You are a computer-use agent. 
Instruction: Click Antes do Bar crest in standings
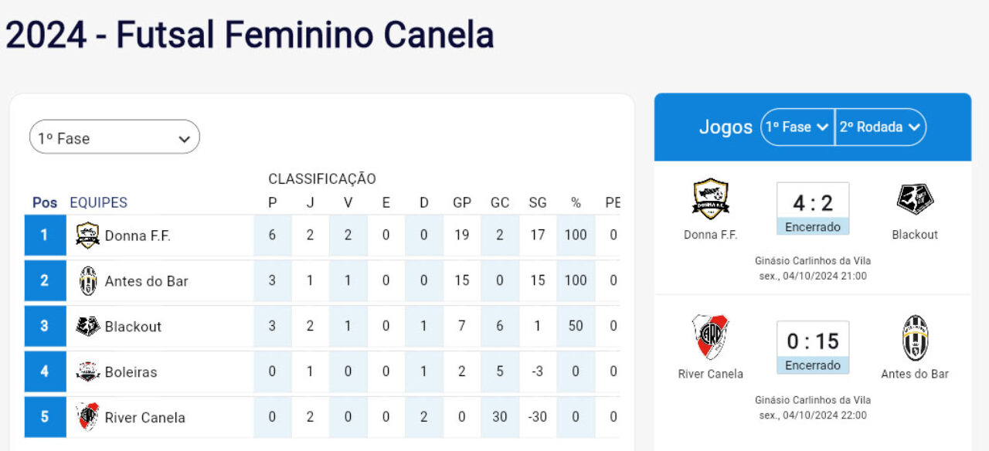pyautogui.click(x=87, y=280)
